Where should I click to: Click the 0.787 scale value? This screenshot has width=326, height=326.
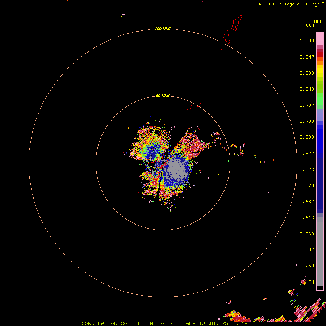click(307, 105)
